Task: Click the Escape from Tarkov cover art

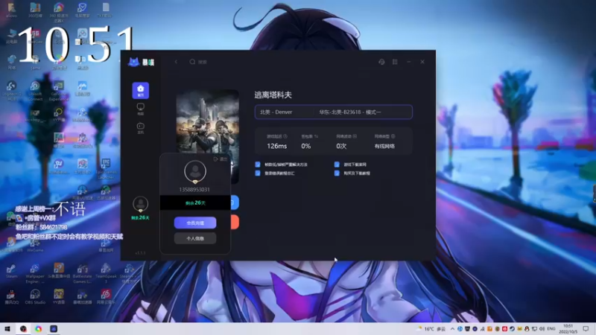Action: click(x=208, y=121)
